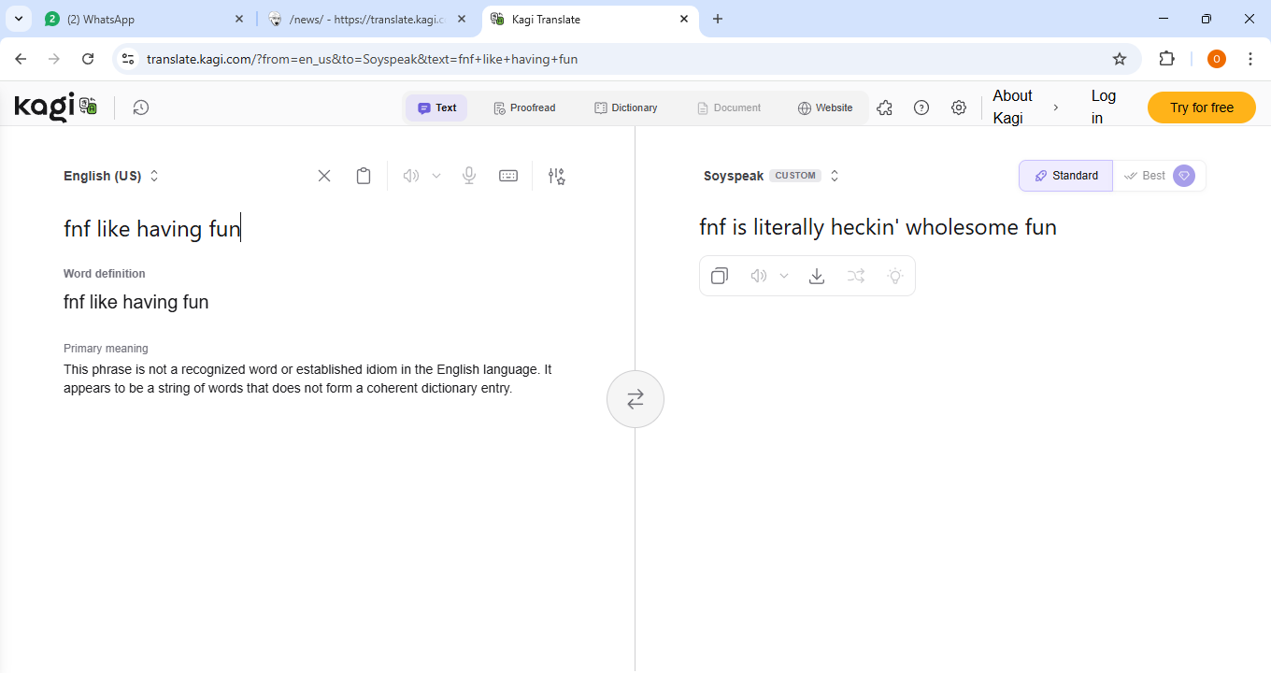Switch to the Proofread tab
The image size is (1271, 673).
pos(524,107)
